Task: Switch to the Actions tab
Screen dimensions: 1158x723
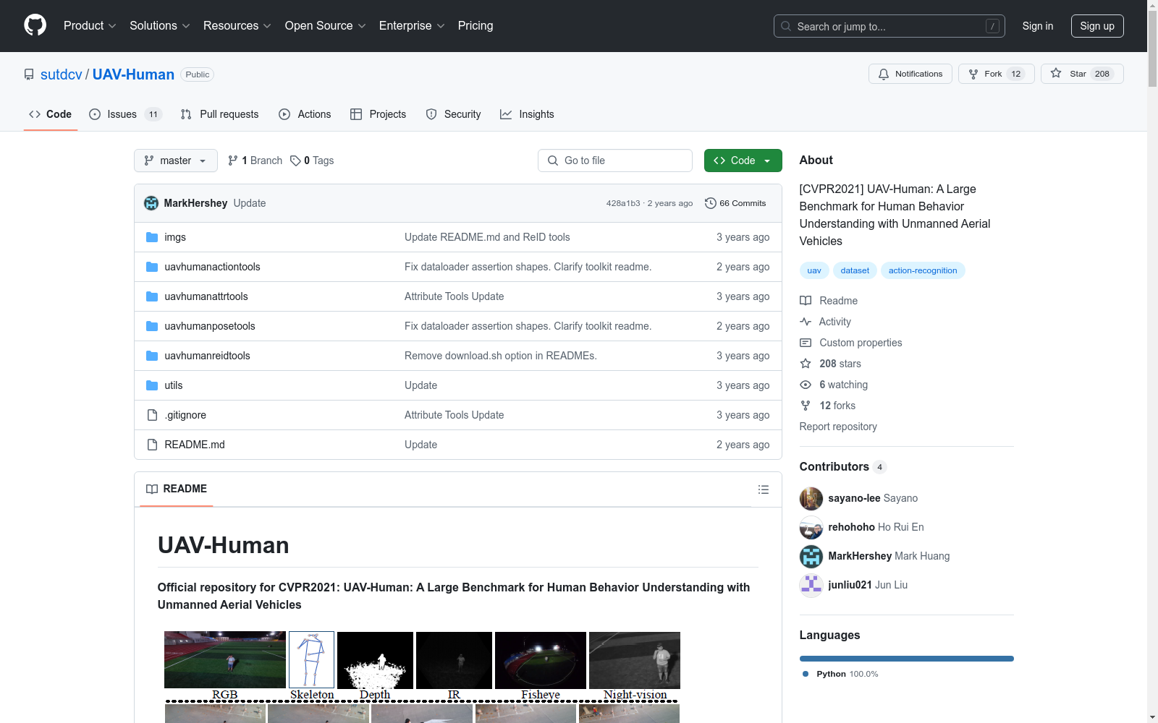Action: (x=305, y=114)
